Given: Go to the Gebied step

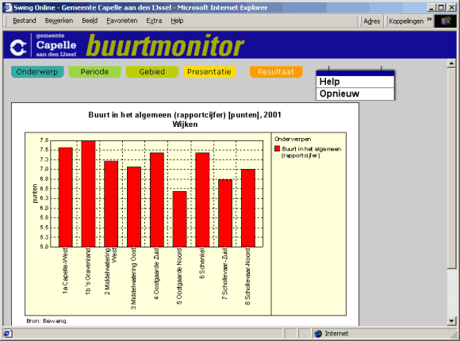Looking at the screenshot, I should (x=152, y=72).
